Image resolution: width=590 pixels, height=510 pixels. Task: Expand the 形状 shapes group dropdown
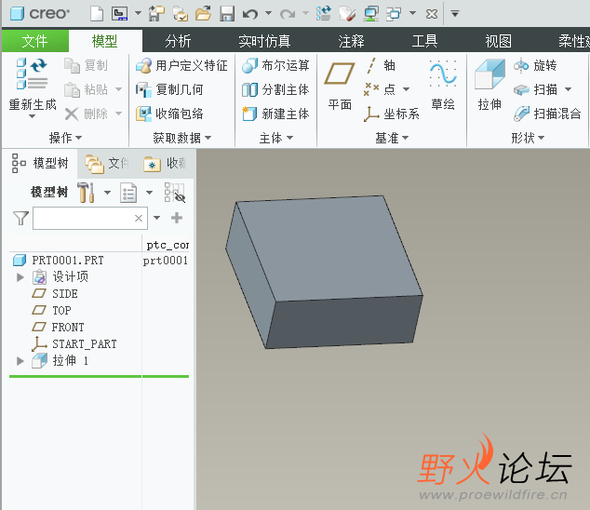[x=527, y=138]
